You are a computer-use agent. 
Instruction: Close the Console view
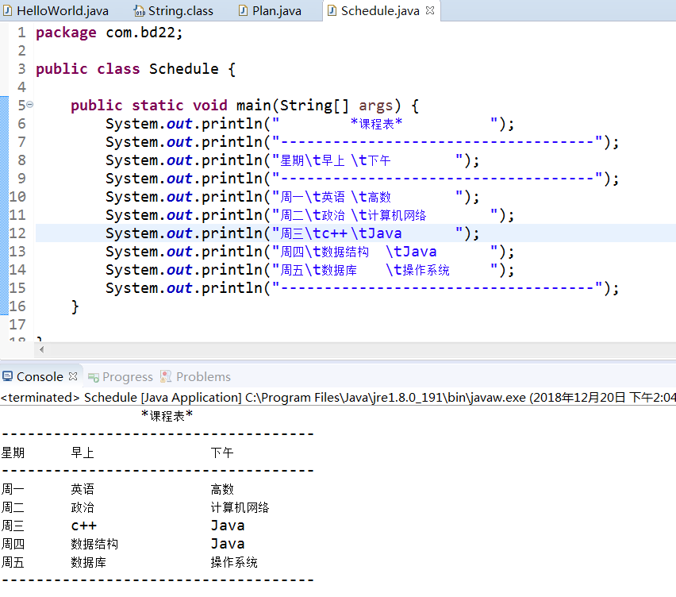click(73, 376)
